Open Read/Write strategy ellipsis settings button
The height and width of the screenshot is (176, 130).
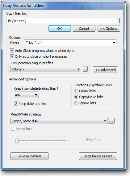coord(111,121)
